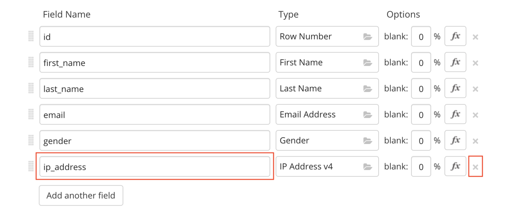Open the formula editor for the gender field

point(455,140)
